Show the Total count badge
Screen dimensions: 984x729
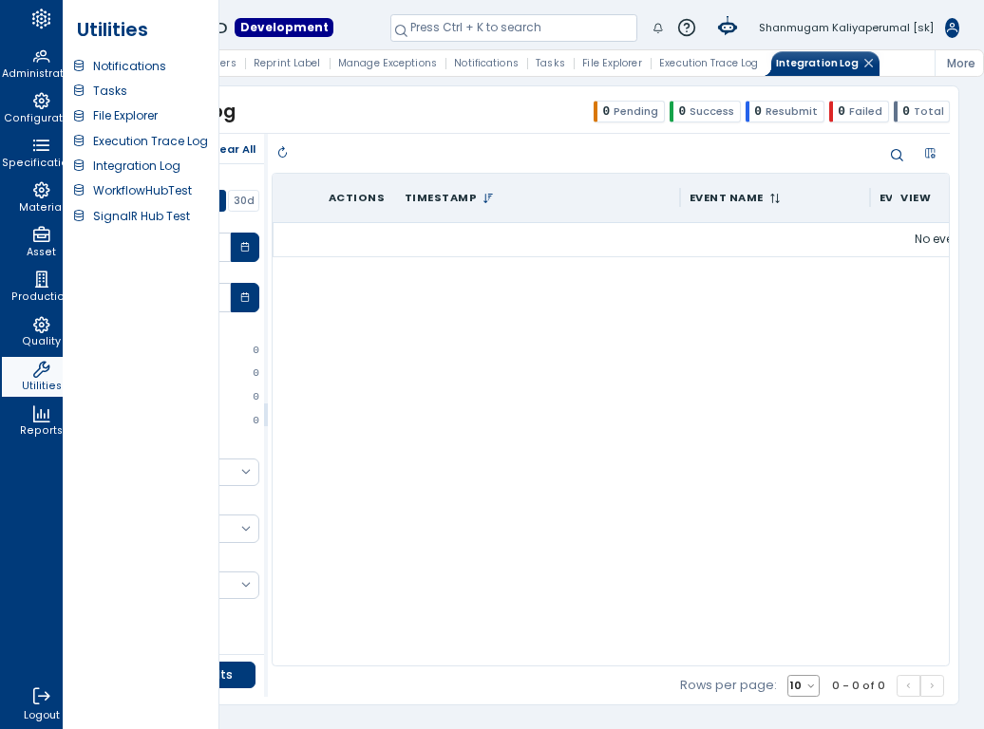point(922,111)
